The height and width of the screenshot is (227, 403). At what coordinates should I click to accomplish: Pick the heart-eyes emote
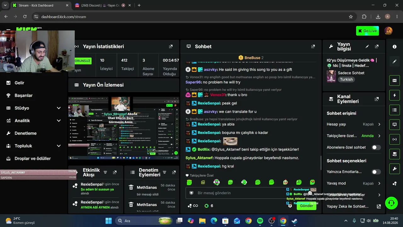coord(312,182)
